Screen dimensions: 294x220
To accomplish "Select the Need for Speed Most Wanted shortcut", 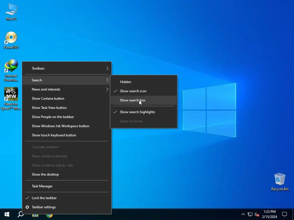I will 11,99.
